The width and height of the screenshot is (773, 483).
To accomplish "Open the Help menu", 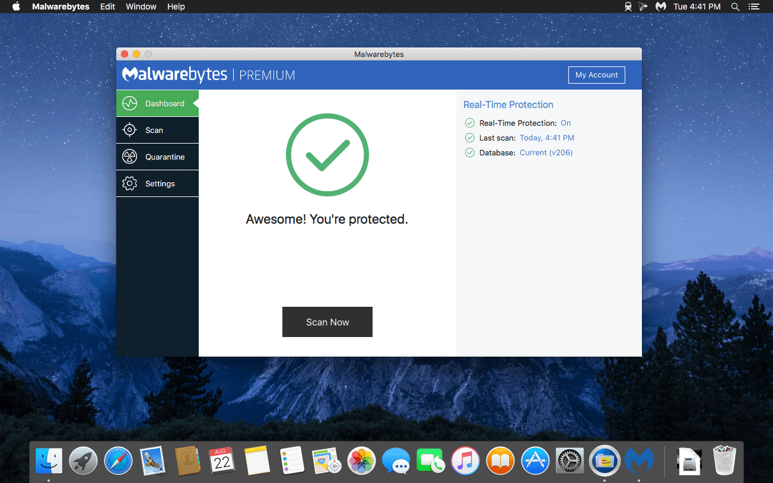I will (176, 7).
